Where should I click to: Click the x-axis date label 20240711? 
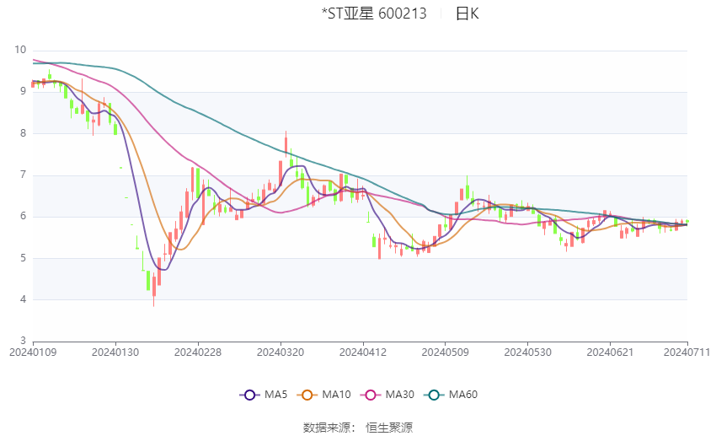pos(687,353)
